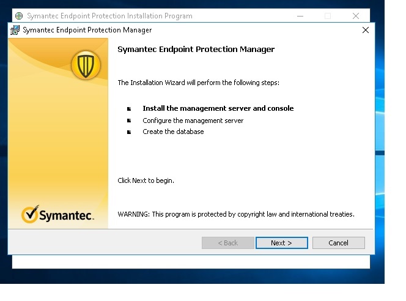Click the disc icon in Installation Program title bar
Viewport: 406px width, 301px height.
coord(19,16)
